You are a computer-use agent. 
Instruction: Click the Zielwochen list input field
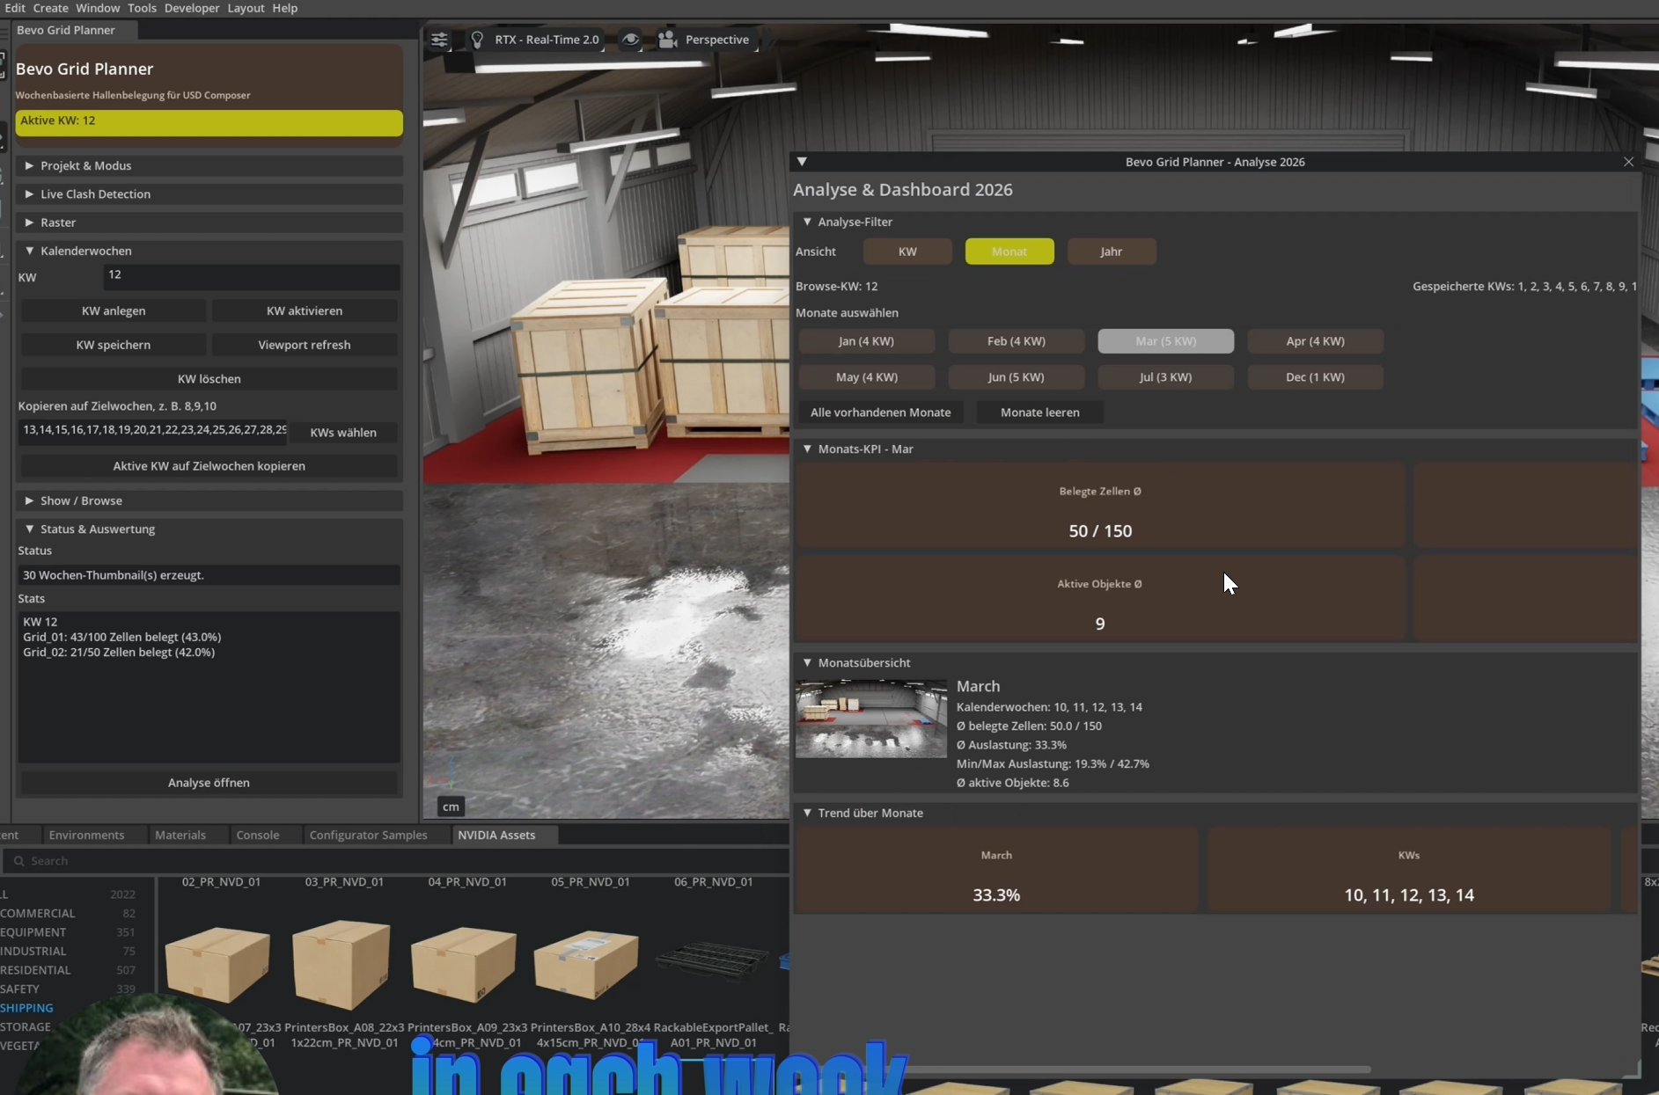[153, 431]
